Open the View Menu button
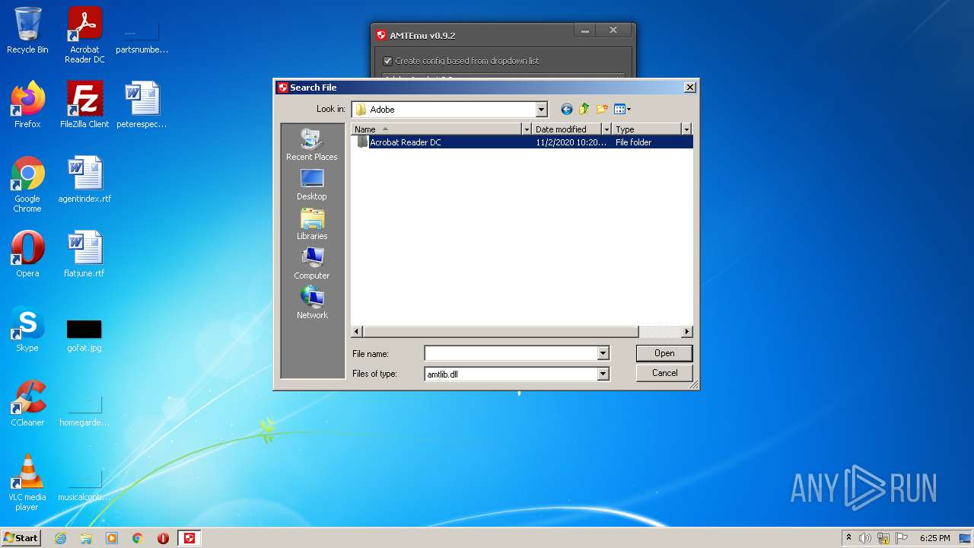This screenshot has width=974, height=548. [622, 110]
